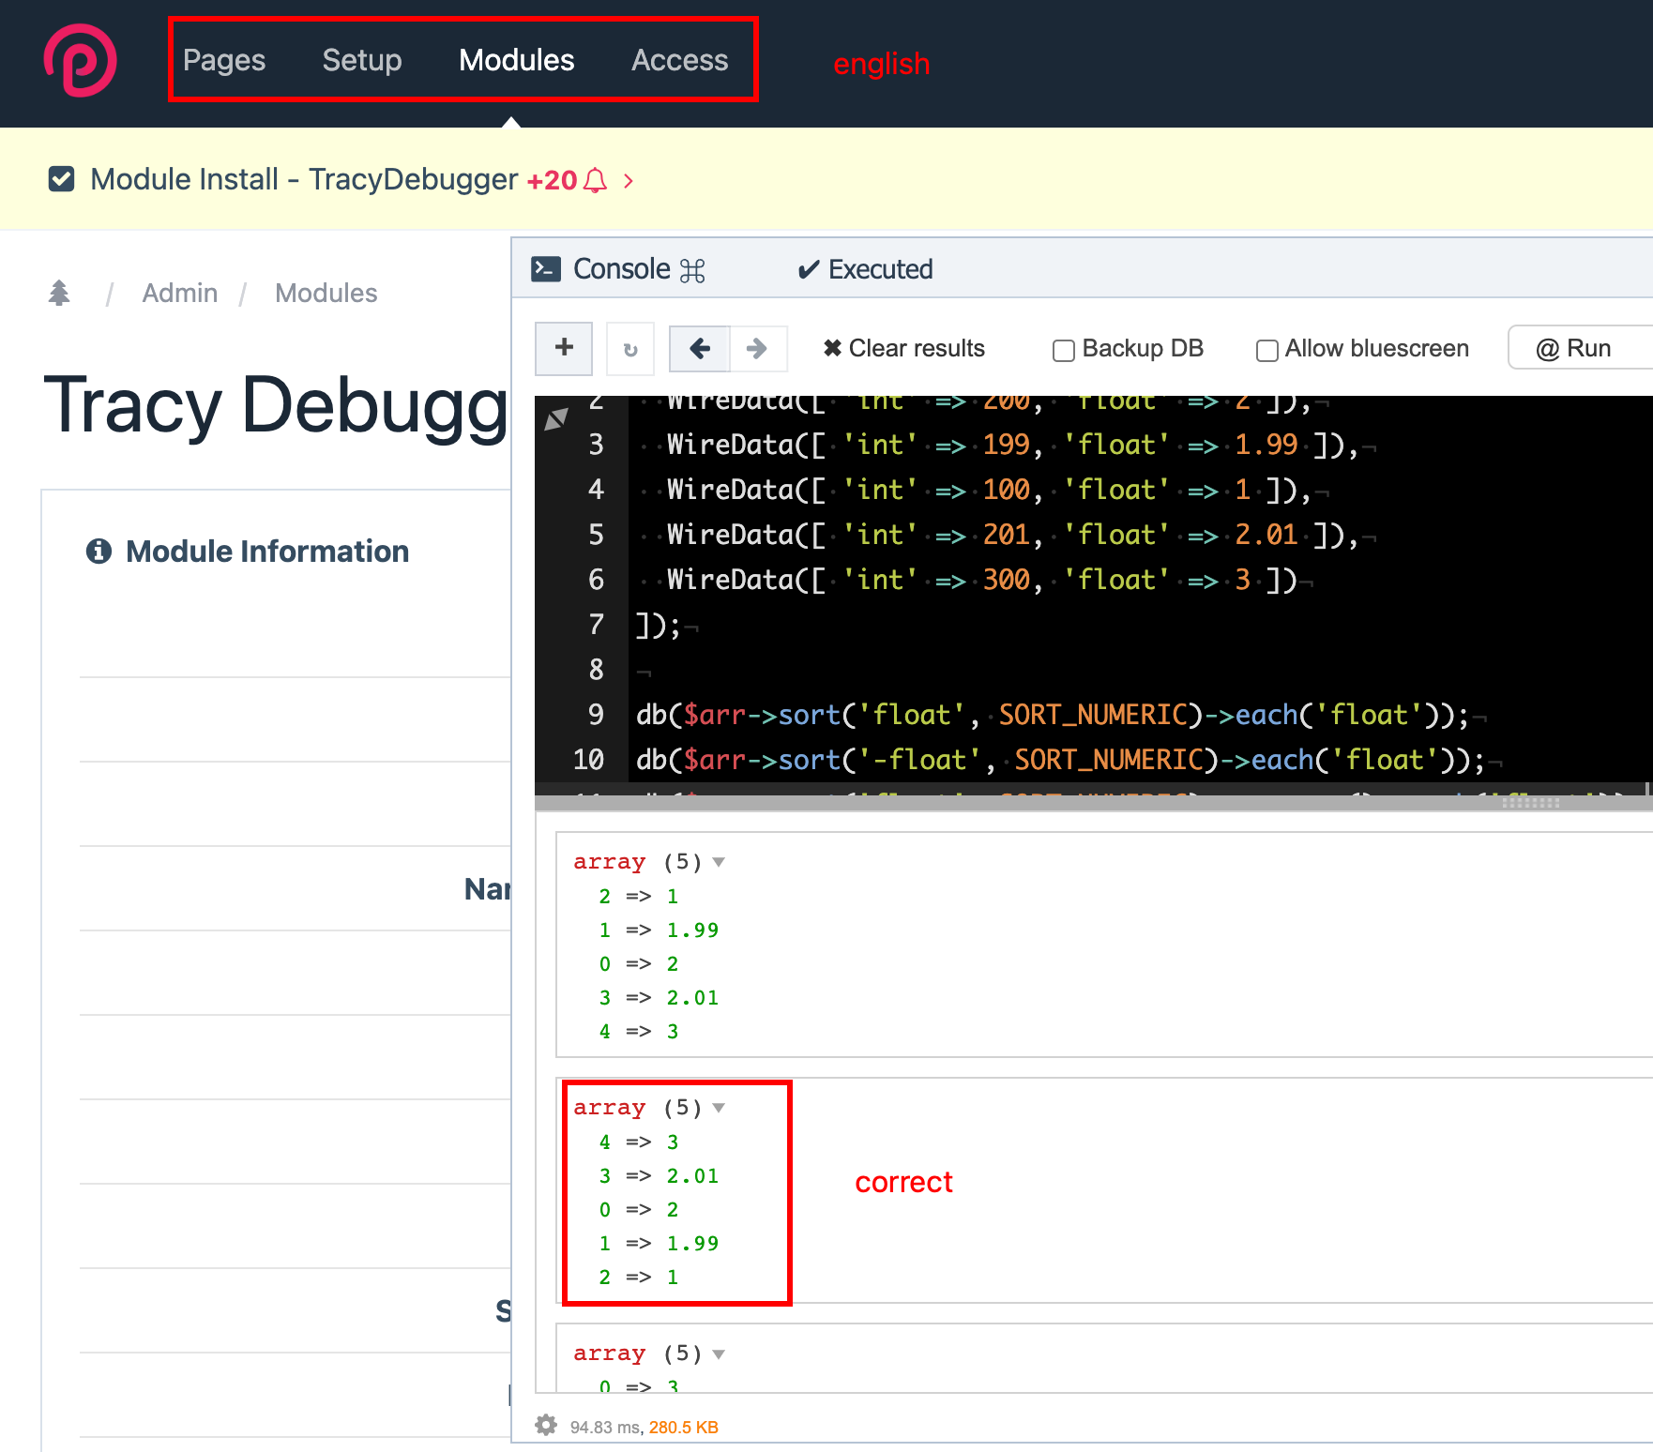This screenshot has width=1653, height=1452.
Task: Go forward using the right arrow icon
Action: (757, 348)
